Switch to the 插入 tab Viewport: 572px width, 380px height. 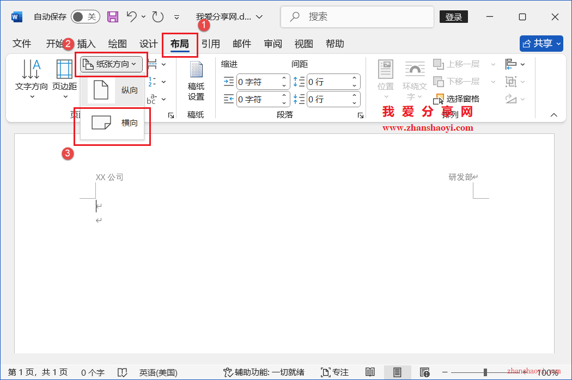[x=87, y=44]
